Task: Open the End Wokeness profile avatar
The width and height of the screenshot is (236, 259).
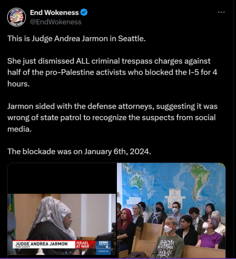Action: click(17, 17)
